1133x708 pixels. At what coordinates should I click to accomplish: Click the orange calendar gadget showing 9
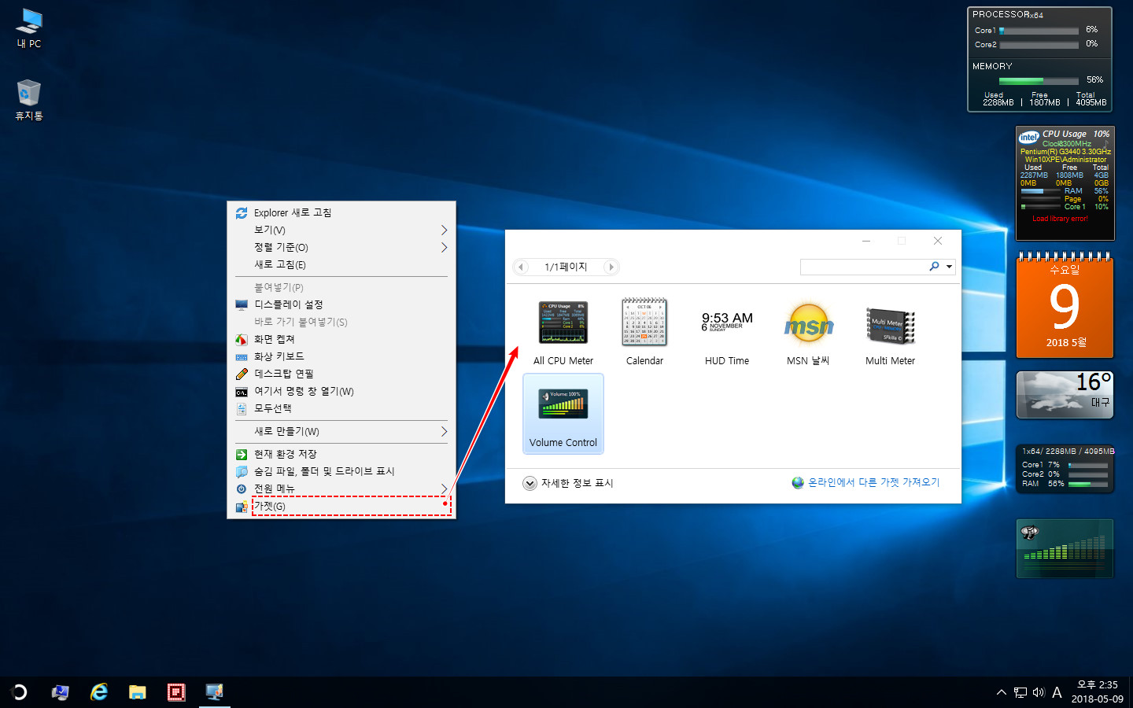click(x=1065, y=305)
